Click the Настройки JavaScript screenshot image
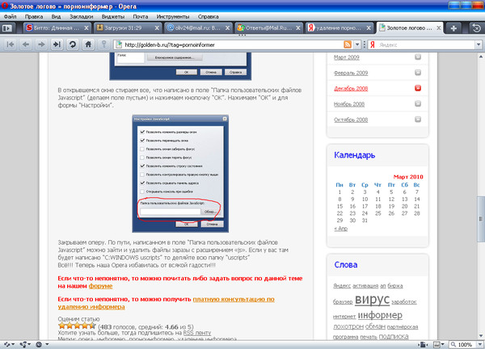The image size is (485, 349). (180, 174)
